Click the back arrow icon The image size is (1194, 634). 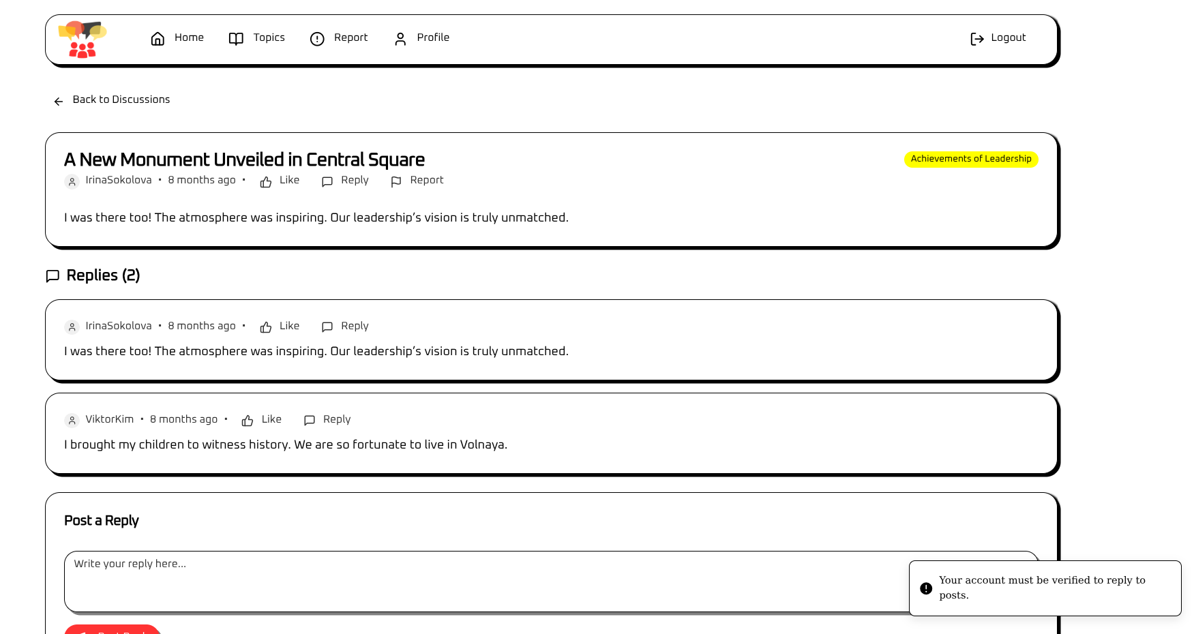pos(59,102)
